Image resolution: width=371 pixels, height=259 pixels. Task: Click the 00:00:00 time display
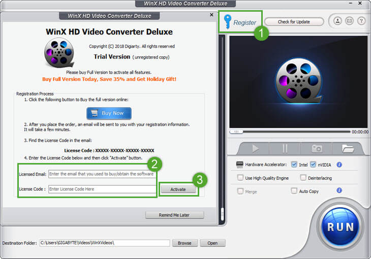click(360, 132)
